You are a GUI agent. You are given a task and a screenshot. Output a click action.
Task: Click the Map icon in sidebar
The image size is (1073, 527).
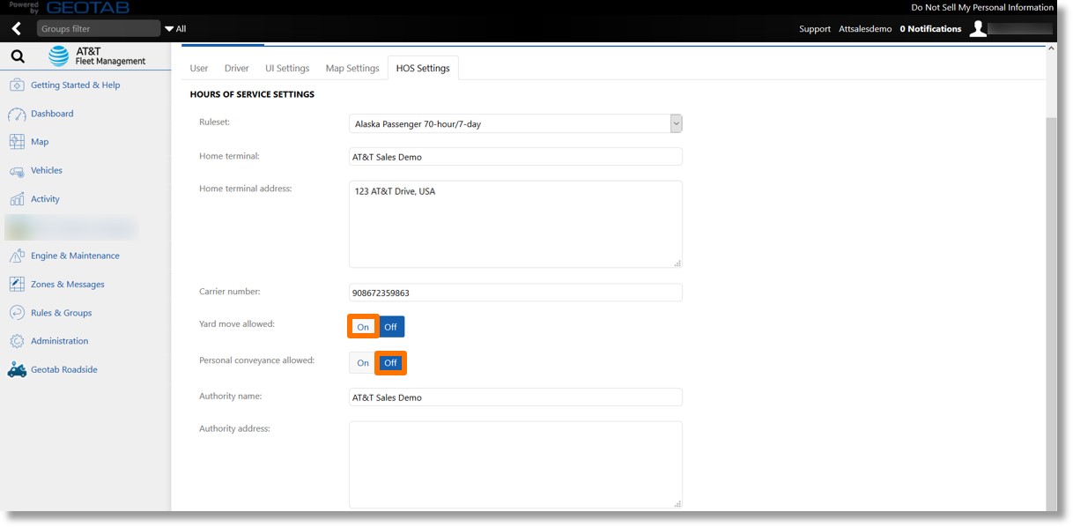17,142
